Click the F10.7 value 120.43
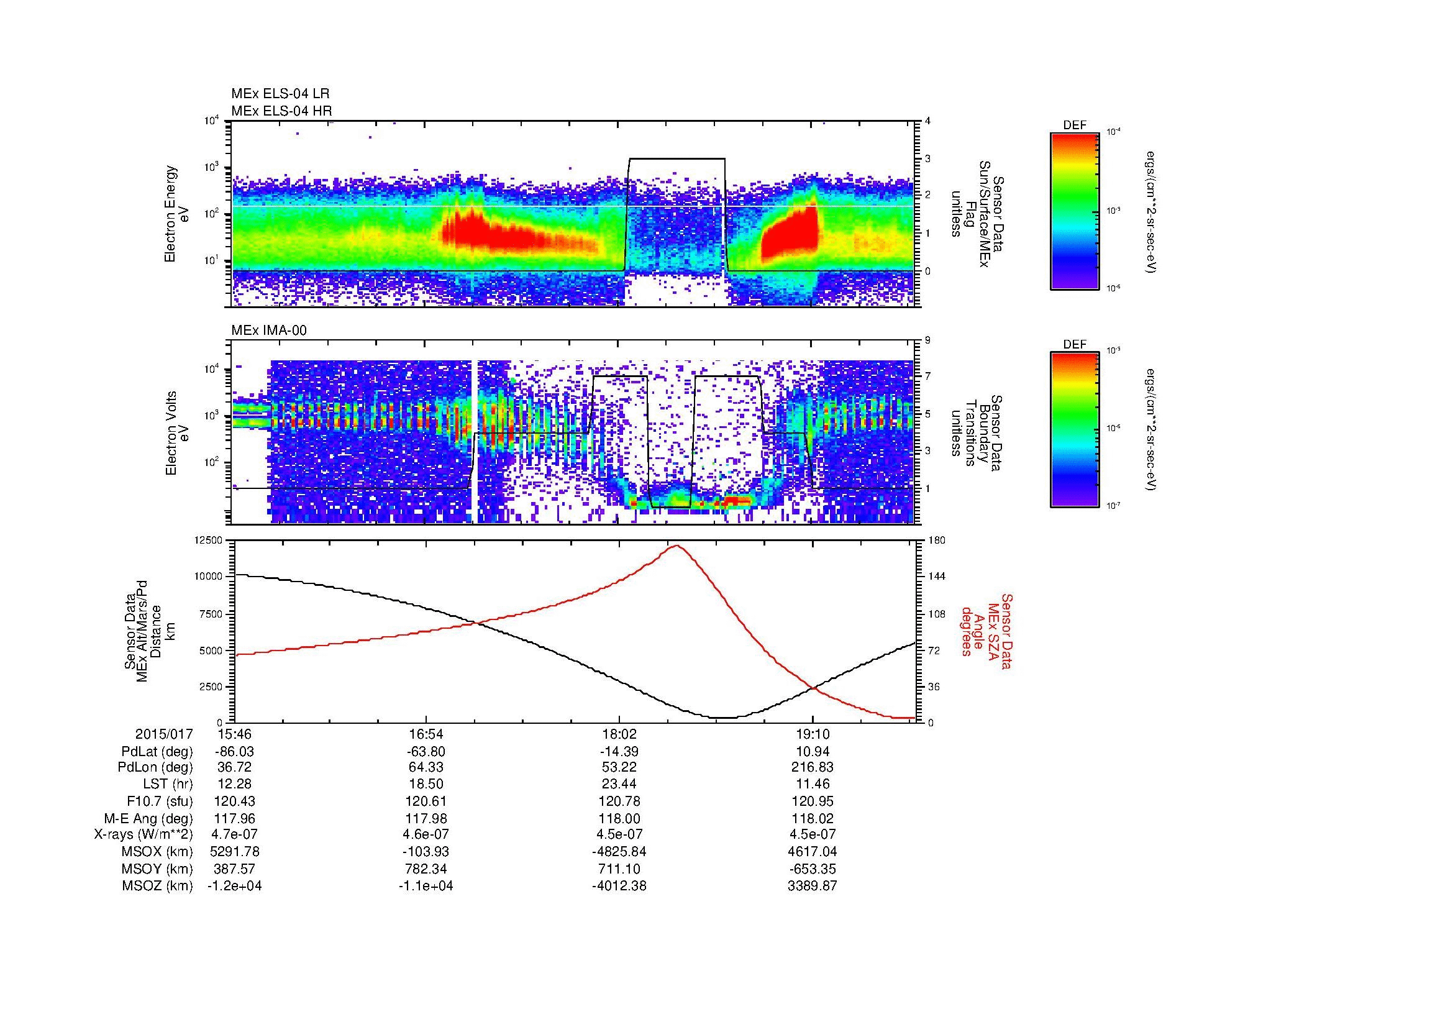Viewport: 1453px width, 1027px height. (235, 801)
